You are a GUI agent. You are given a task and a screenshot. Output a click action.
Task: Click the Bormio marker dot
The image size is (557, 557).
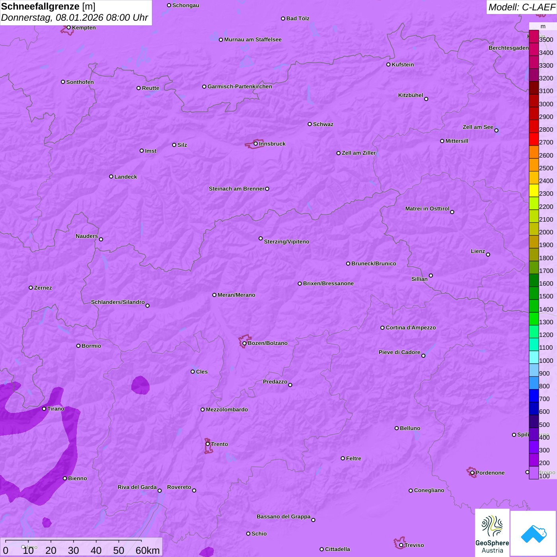pos(78,346)
